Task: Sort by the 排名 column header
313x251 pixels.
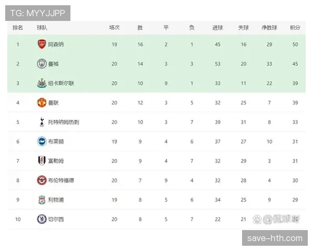Action: (18, 28)
